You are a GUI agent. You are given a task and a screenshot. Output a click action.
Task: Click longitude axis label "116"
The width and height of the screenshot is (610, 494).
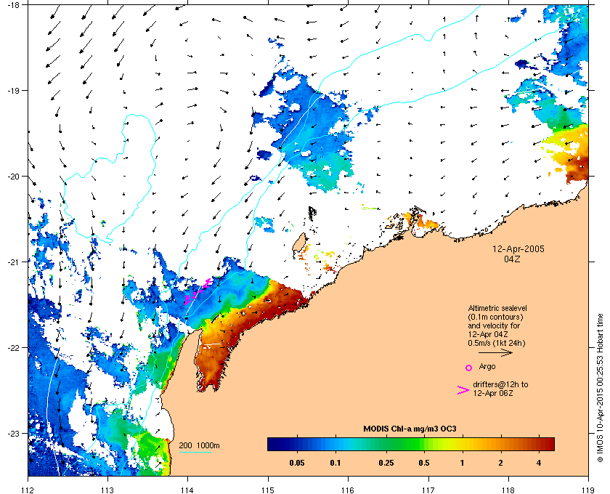tap(348, 490)
